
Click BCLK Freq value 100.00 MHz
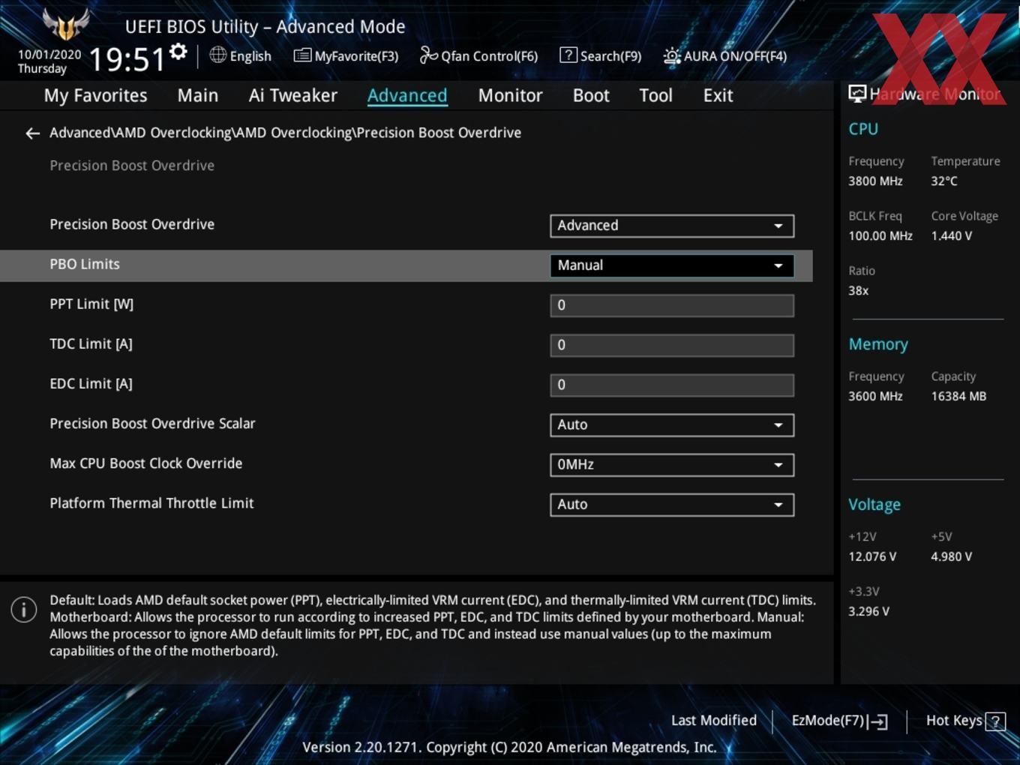click(880, 235)
